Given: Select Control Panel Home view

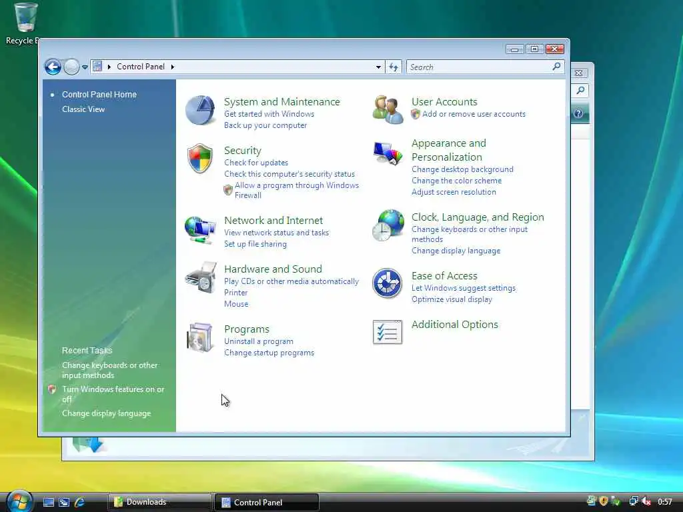Looking at the screenshot, I should [x=99, y=95].
